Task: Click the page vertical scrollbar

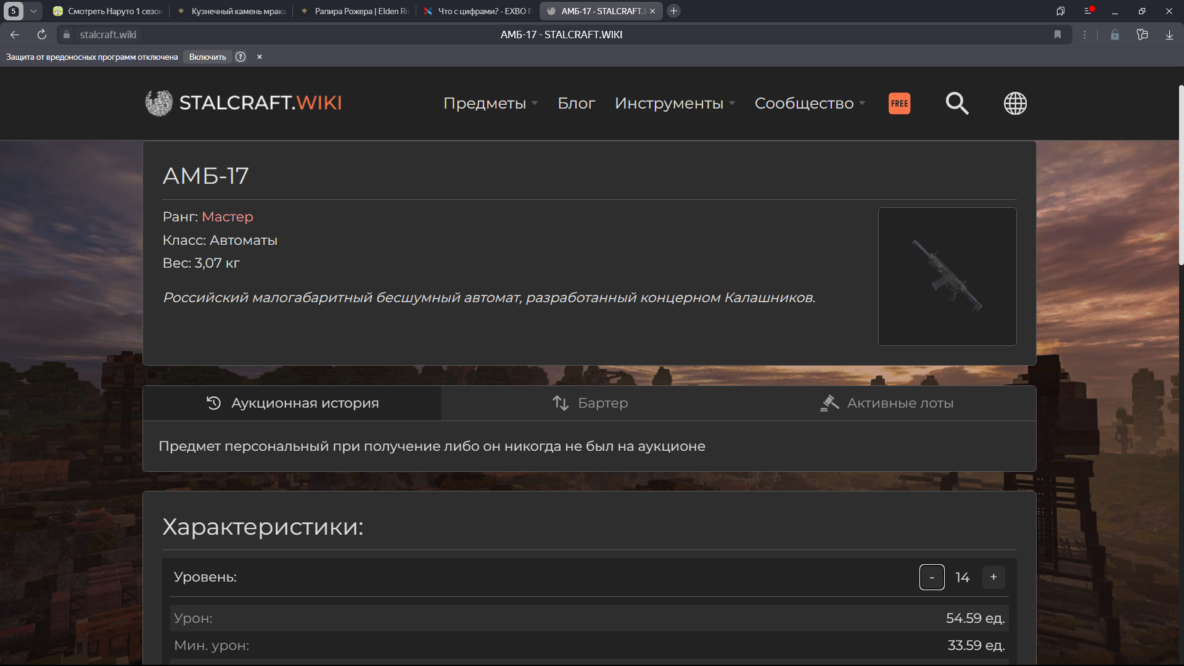Action: pyautogui.click(x=1180, y=176)
